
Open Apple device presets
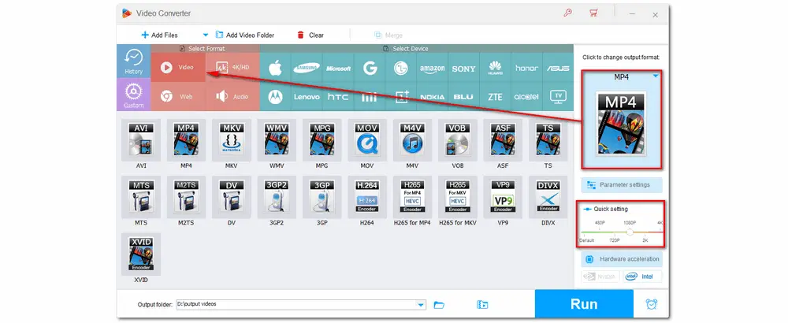click(275, 68)
